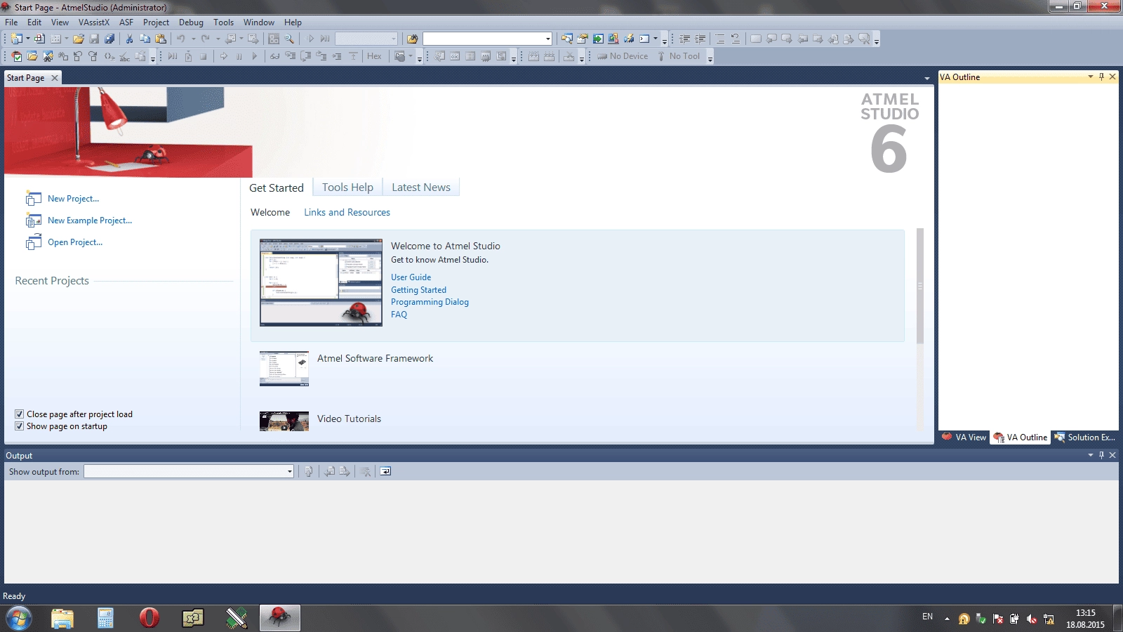Open the ASF menu
The image size is (1123, 632).
pos(126,22)
